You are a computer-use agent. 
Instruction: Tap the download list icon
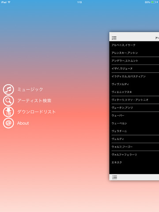[8, 112]
